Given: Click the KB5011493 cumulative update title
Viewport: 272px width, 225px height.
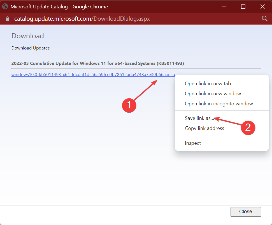Looking at the screenshot, I should pyautogui.click(x=97, y=63).
